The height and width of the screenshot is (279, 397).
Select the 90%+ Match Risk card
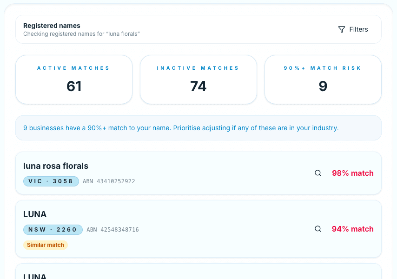[323, 80]
